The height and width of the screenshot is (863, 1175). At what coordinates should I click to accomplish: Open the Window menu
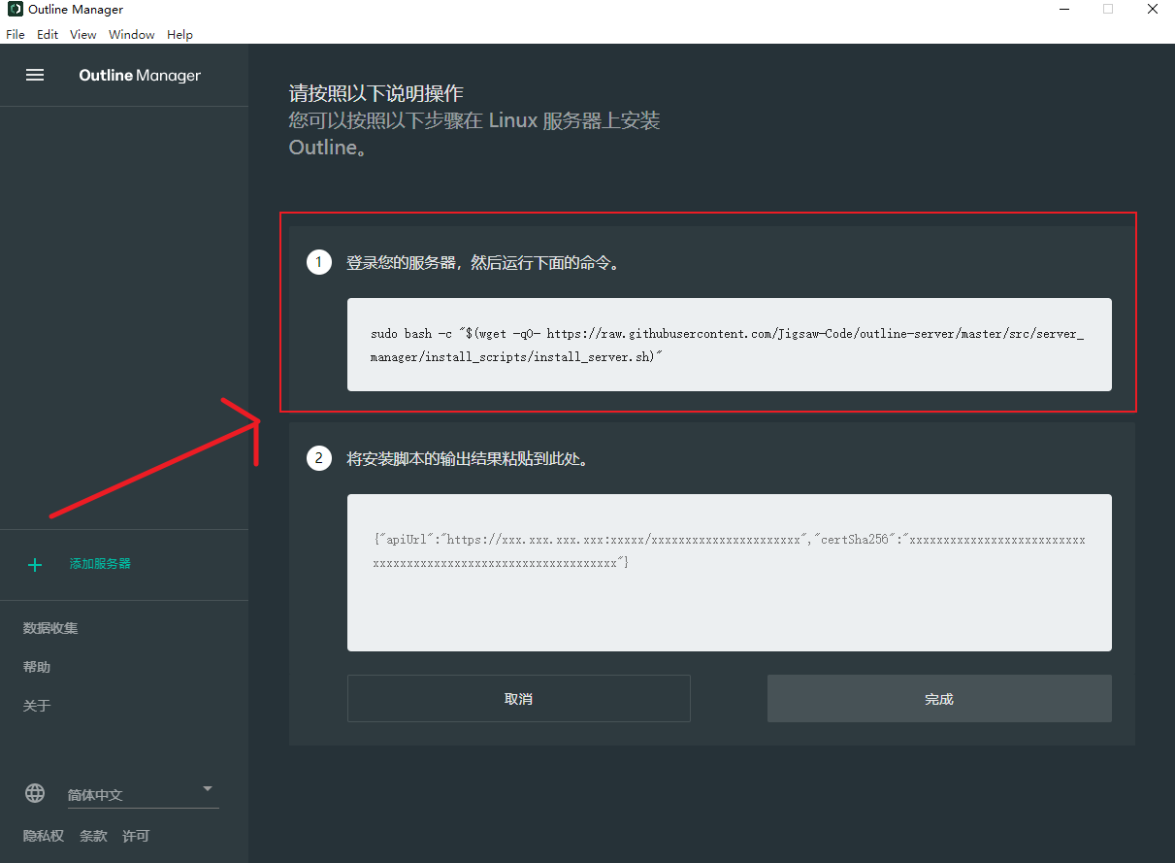[132, 34]
